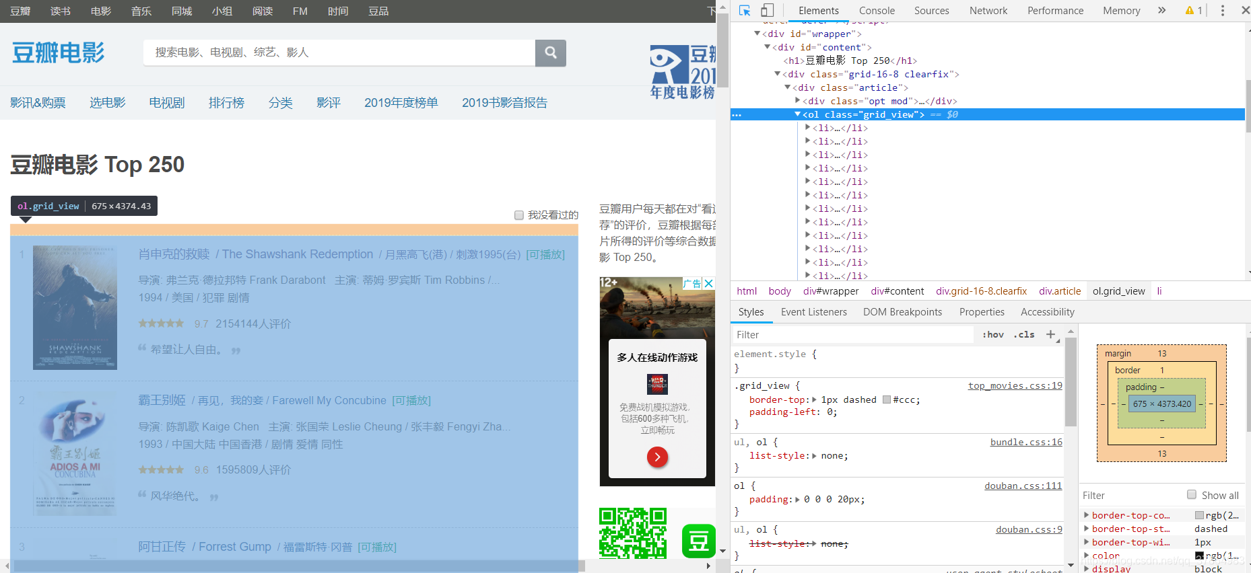Switch to the Console tab
The width and height of the screenshot is (1251, 573).
tap(877, 10)
